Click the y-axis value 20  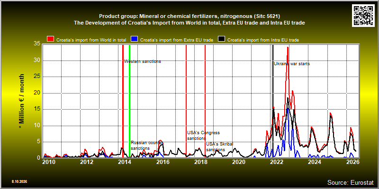pyautogui.click(x=37, y=93)
